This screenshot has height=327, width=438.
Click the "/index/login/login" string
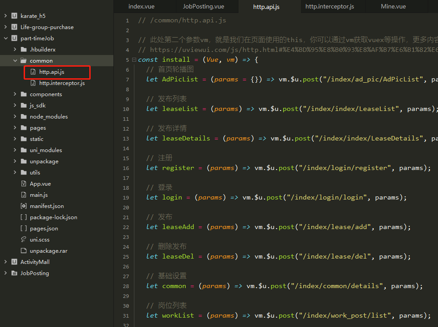coord(327,197)
